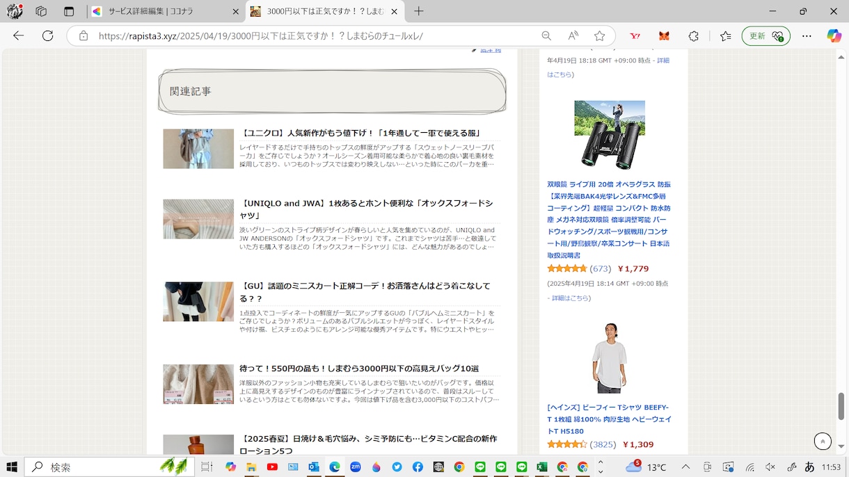Open the Extensions puzzle icon
The width and height of the screenshot is (849, 477).
[x=693, y=35]
